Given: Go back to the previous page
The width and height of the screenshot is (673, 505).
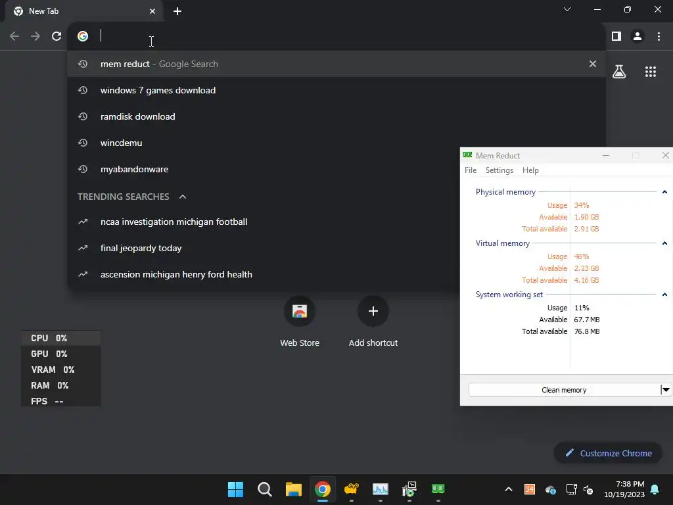Looking at the screenshot, I should tap(14, 36).
